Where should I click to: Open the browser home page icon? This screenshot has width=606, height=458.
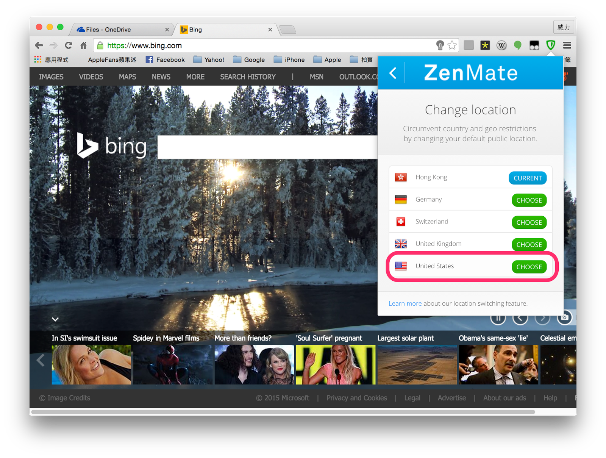[x=83, y=45]
